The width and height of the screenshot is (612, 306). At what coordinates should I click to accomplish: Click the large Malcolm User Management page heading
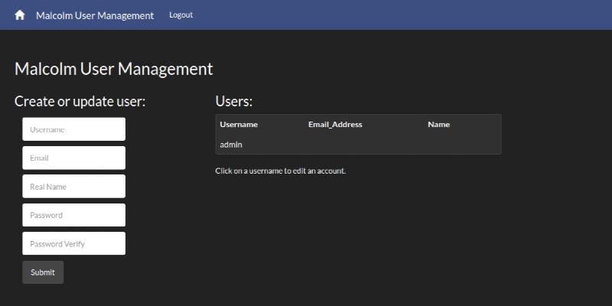point(113,69)
